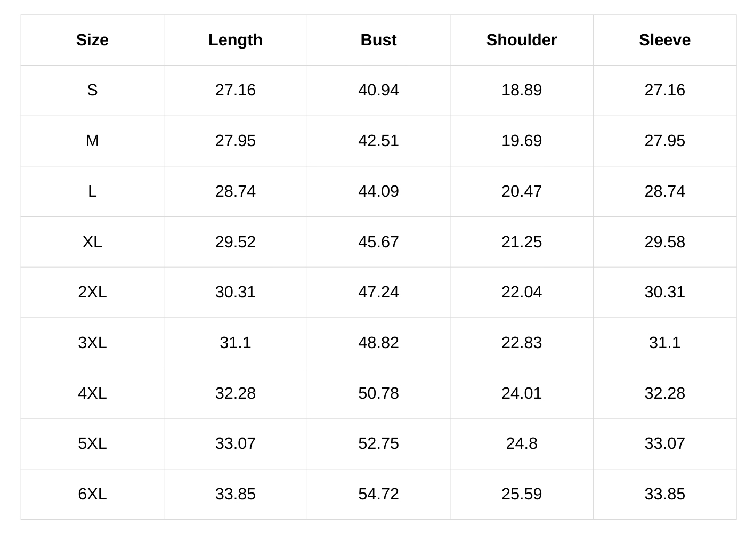Image resolution: width=746 pixels, height=533 pixels.
Task: Click the Sleeve column header
Action: point(664,40)
